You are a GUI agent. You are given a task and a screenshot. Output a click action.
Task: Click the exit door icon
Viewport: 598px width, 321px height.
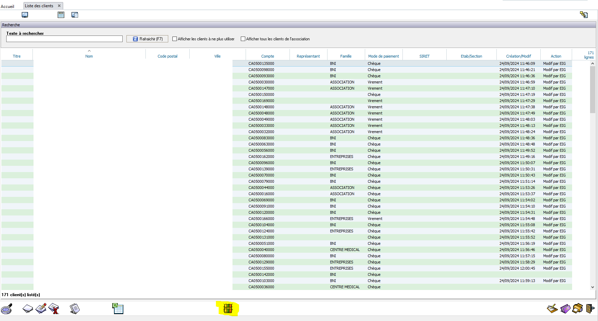(x=590, y=308)
